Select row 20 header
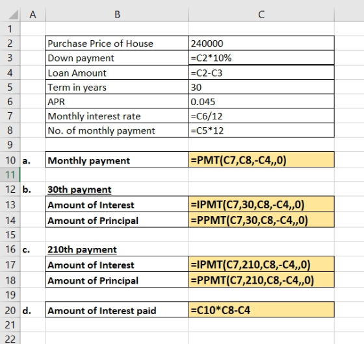Screen dimensions: 364x344 10,310
